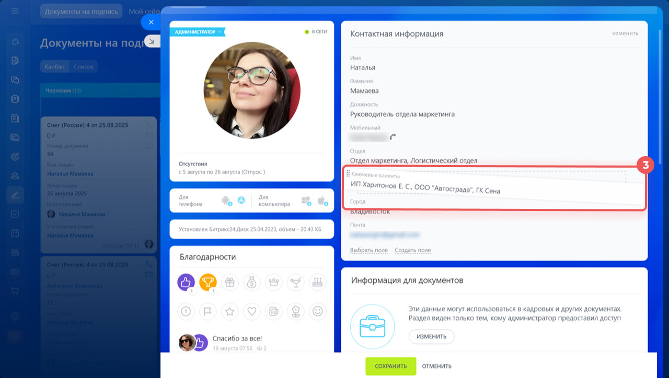Click the green Сохранить button
This screenshot has width=669, height=378.
pos(391,366)
